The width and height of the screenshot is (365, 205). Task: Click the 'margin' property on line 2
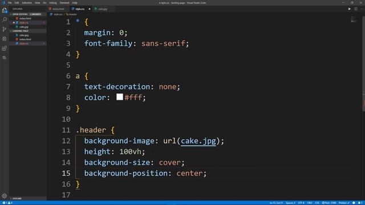pos(98,33)
